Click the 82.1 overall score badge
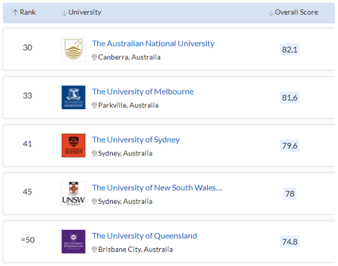 click(290, 50)
